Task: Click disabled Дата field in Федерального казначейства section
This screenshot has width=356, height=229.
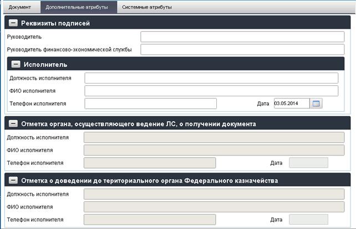Action: point(308,219)
